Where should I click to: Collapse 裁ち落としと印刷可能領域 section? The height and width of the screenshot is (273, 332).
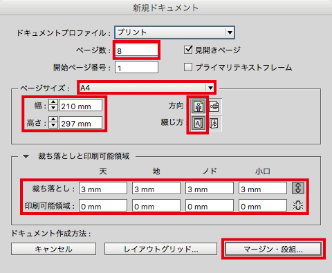click(26, 157)
